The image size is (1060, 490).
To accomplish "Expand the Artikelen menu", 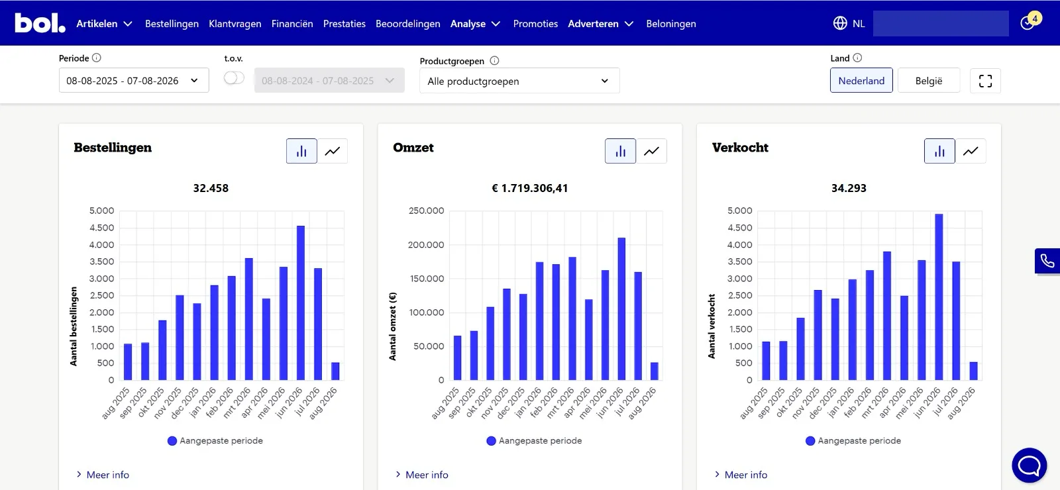I will click(104, 23).
